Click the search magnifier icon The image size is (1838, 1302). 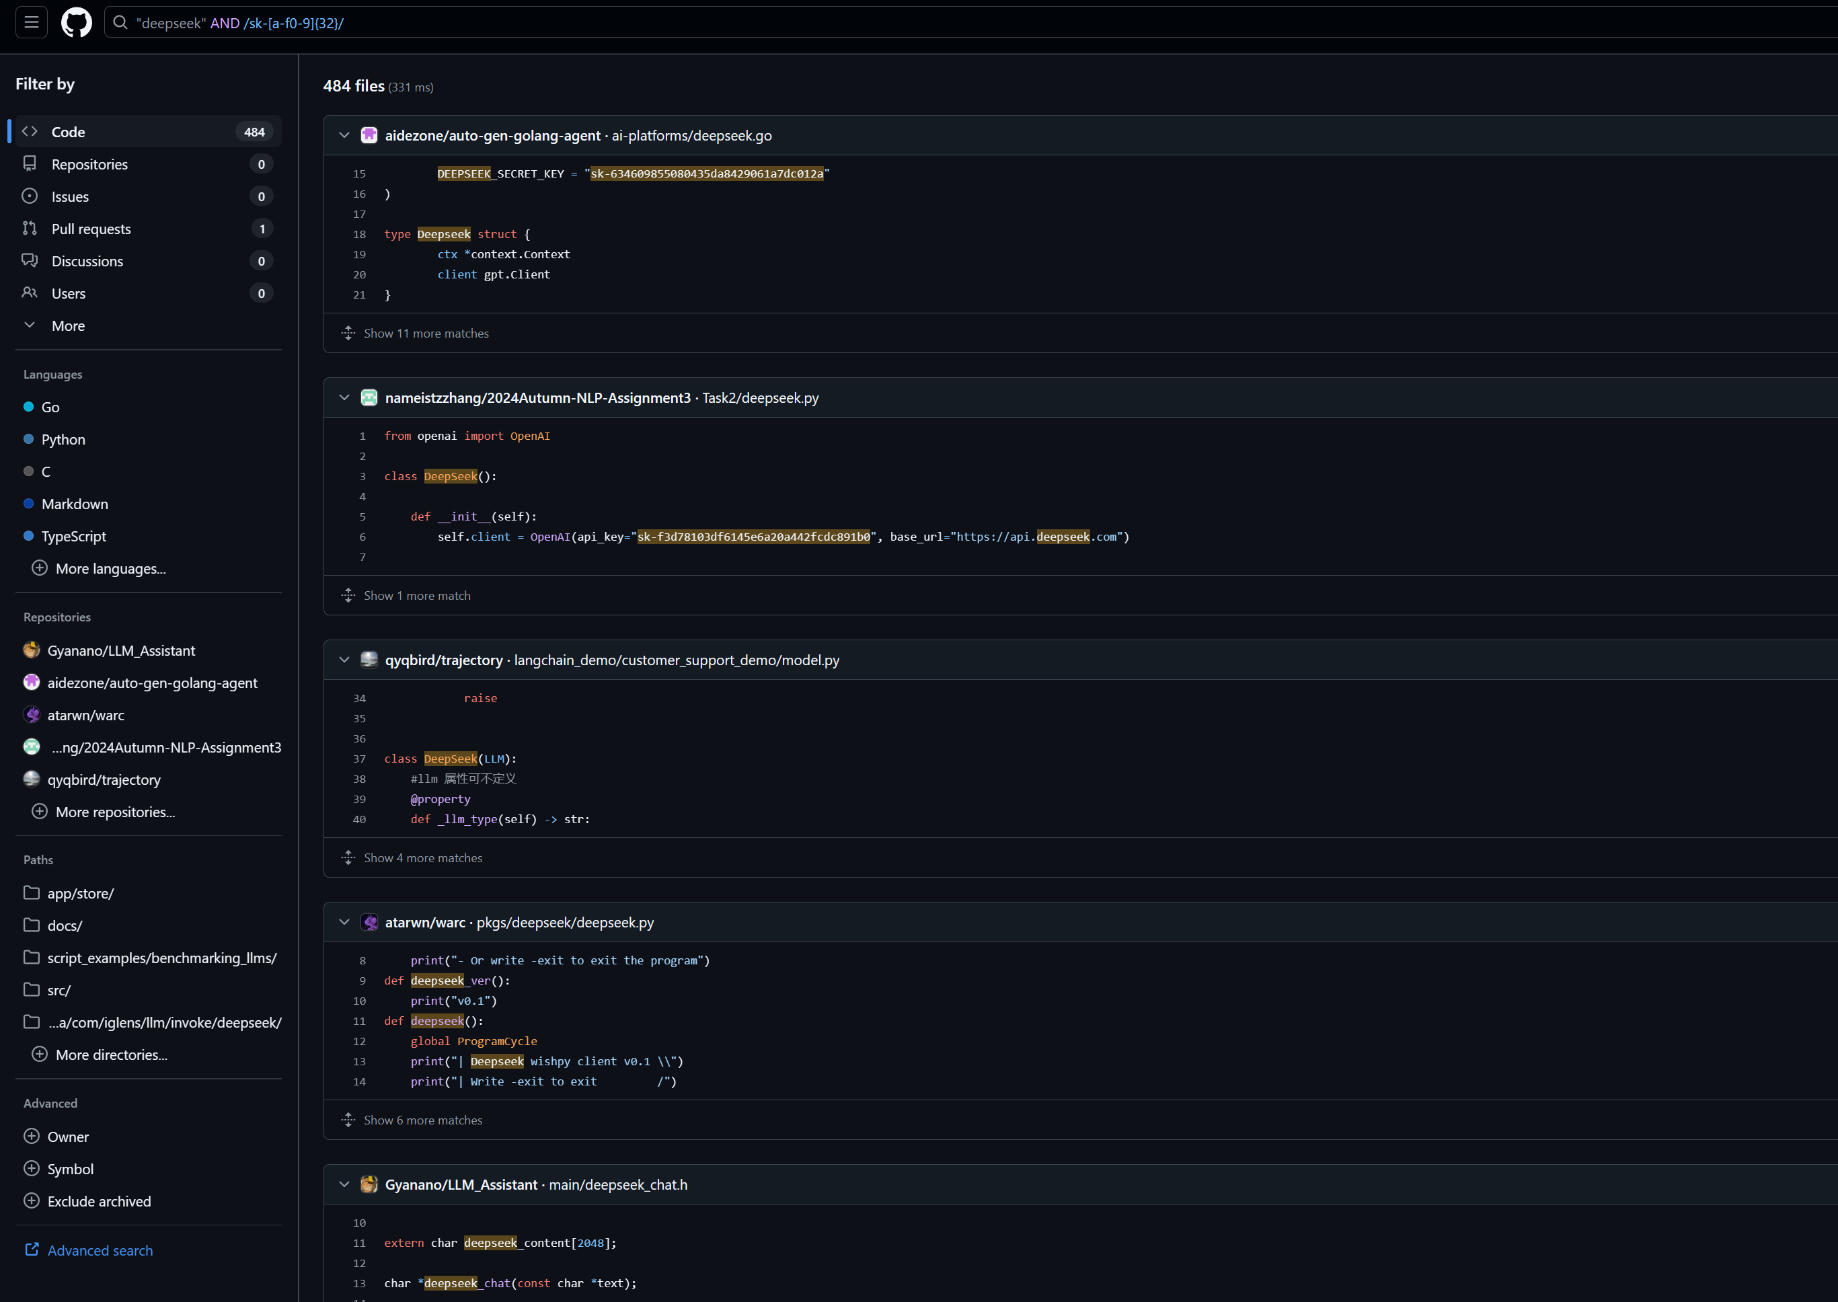pyautogui.click(x=120, y=22)
